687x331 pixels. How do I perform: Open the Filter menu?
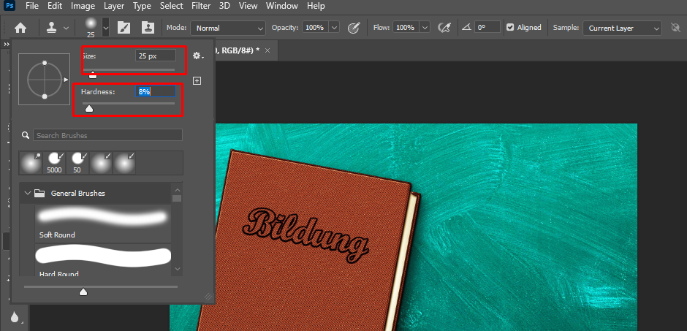(202, 6)
